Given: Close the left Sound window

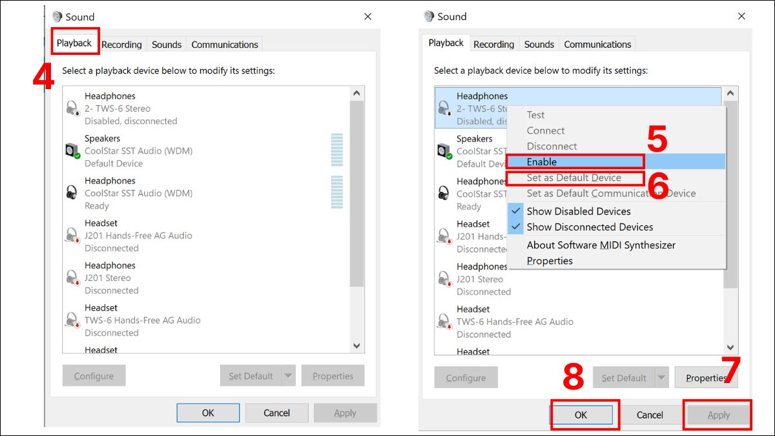Looking at the screenshot, I should click(367, 17).
